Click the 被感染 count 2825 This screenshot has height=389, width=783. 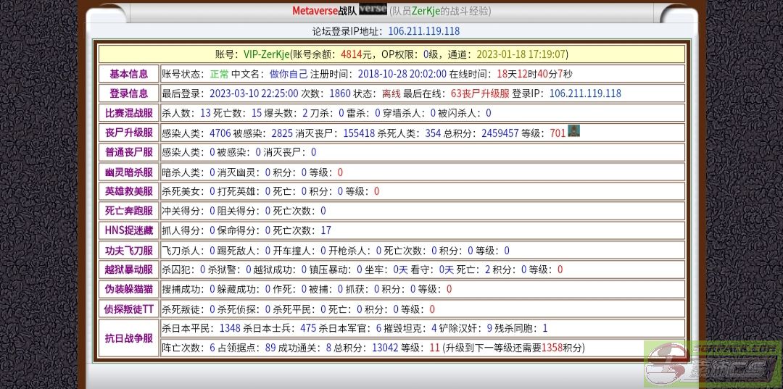282,133
